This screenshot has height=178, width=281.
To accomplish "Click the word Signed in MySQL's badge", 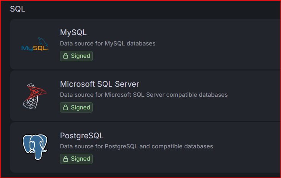I will click(x=80, y=56).
